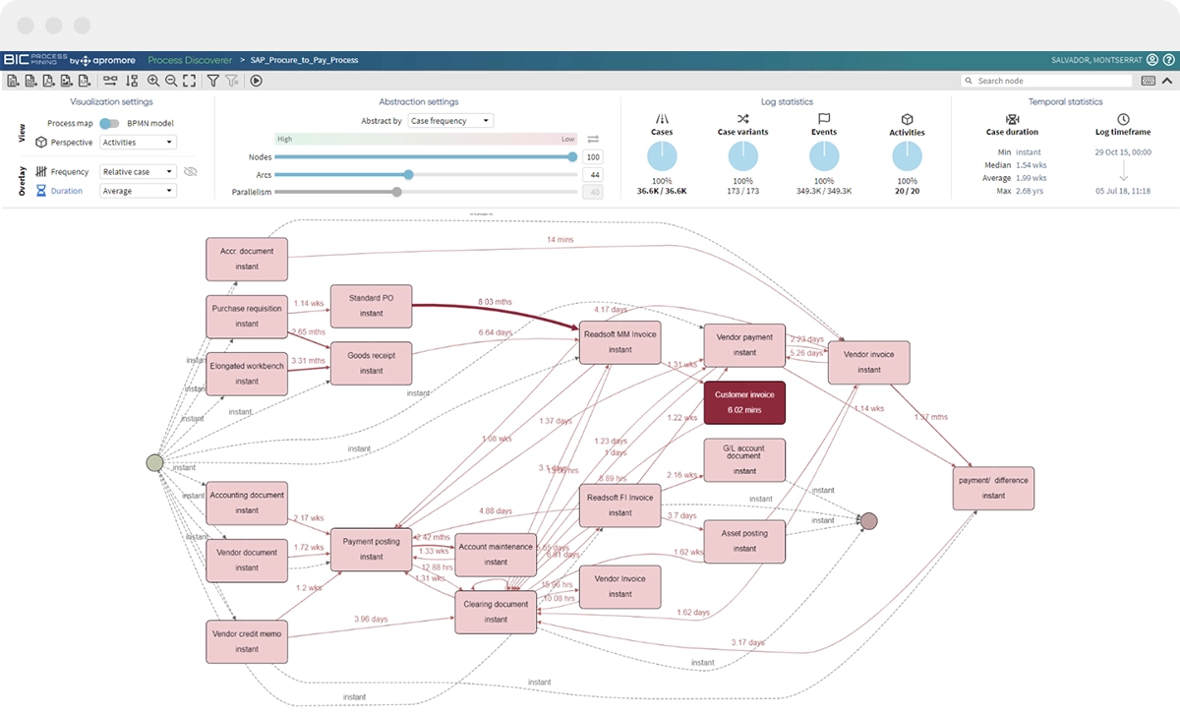Click the clear filter funnel icon
1180x715 pixels.
coord(231,81)
